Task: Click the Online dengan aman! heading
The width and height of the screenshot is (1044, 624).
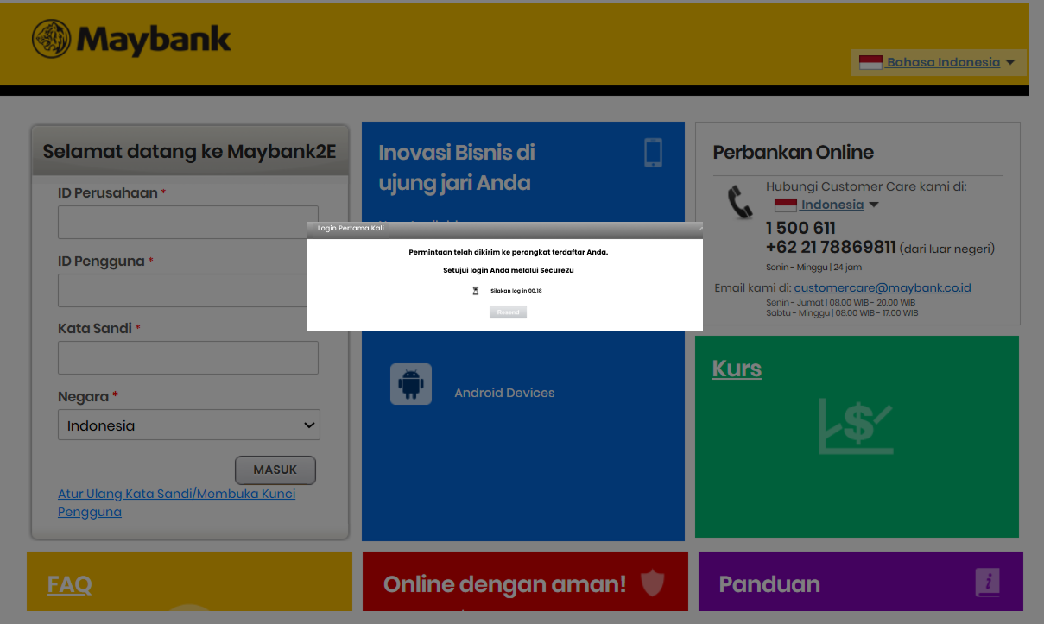Action: click(504, 584)
